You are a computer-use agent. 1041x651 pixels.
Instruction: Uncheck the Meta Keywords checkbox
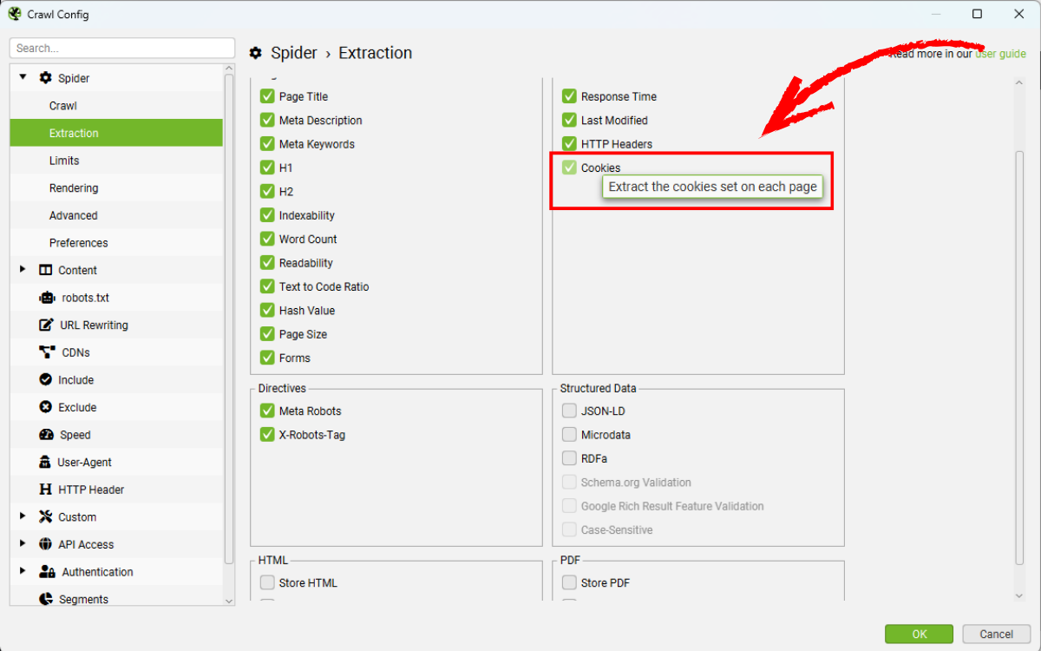click(267, 144)
